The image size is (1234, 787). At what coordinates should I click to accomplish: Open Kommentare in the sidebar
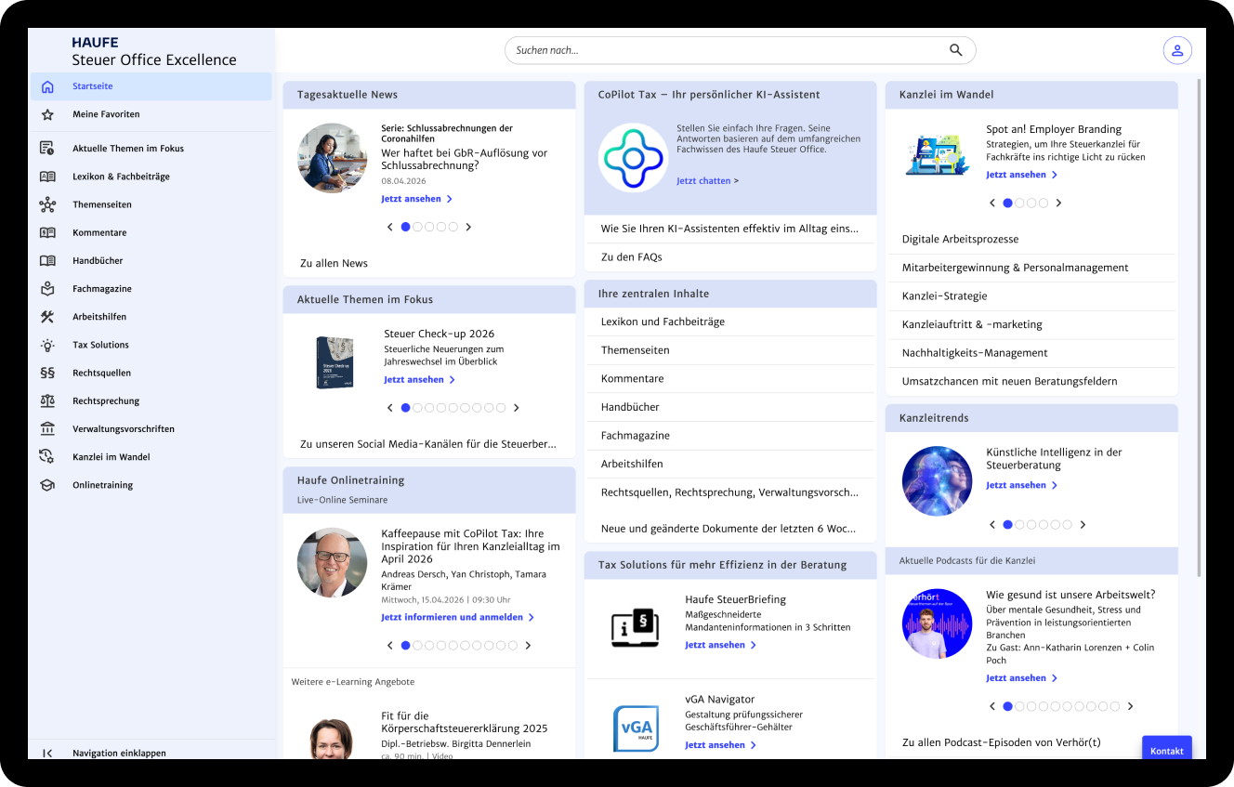(151, 232)
